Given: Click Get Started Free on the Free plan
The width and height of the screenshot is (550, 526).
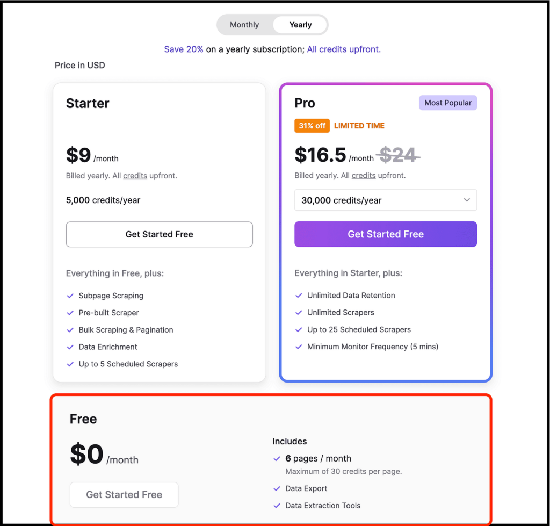Looking at the screenshot, I should (x=124, y=494).
